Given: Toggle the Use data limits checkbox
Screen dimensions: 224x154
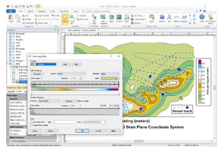Looking at the screenshot, I should click(32, 122).
